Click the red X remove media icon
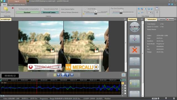Image resolution: width=177 pixels, height=100 pixels. [13, 8]
